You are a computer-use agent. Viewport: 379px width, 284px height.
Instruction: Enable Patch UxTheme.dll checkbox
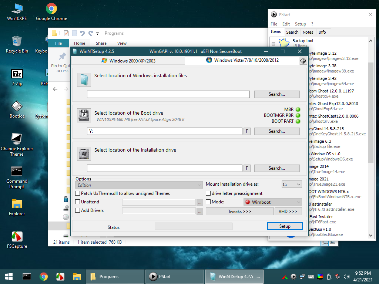pos(78,193)
